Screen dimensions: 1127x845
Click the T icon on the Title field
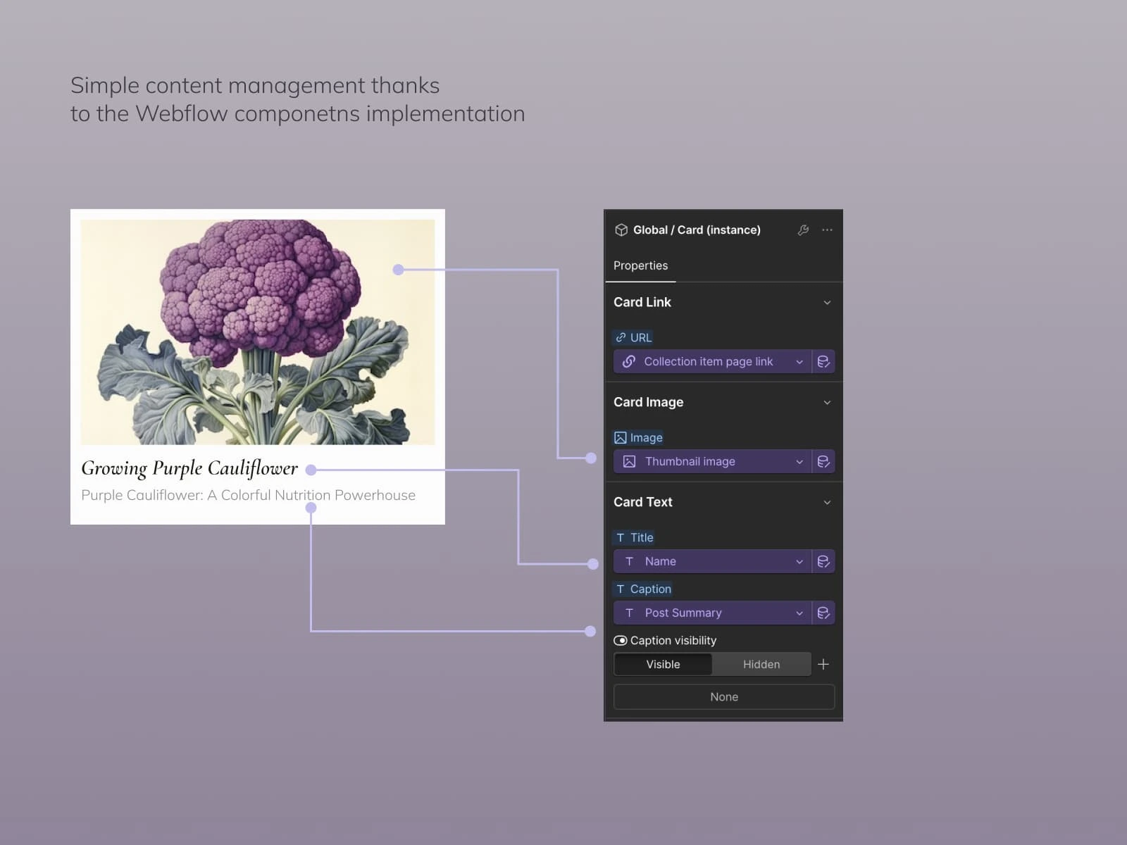pos(620,537)
